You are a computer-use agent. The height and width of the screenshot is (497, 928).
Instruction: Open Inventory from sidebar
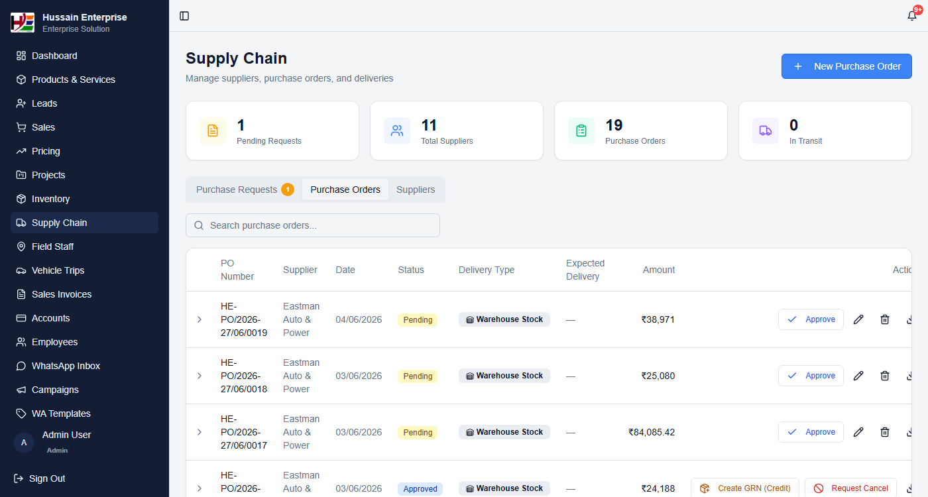(84, 199)
